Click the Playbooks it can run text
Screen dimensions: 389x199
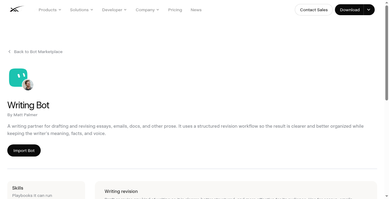tap(32, 196)
